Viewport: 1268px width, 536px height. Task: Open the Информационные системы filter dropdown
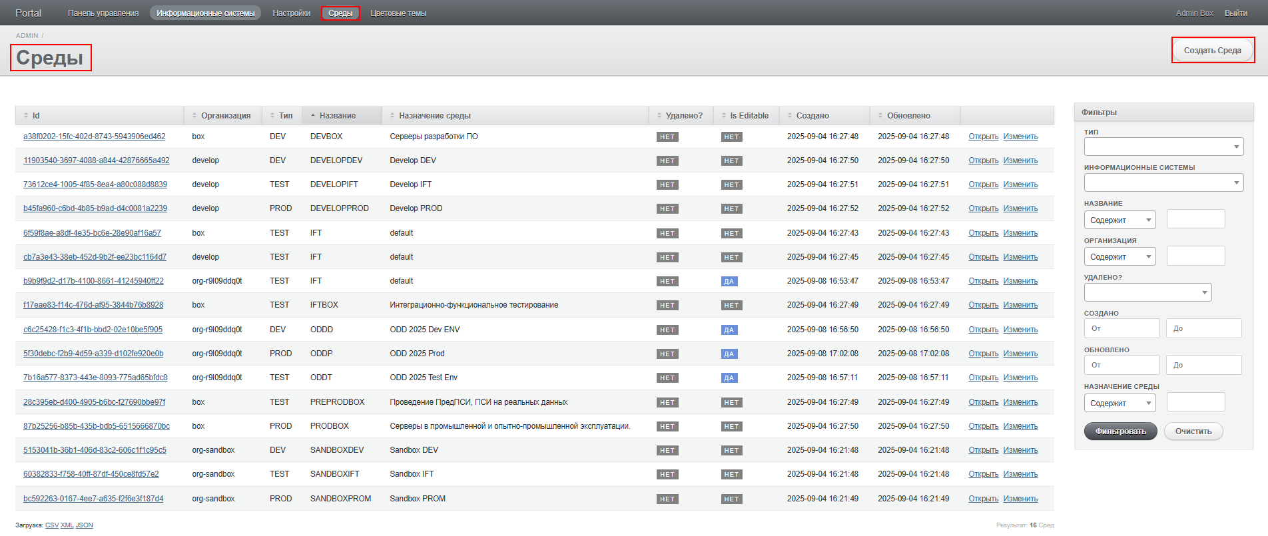(x=1163, y=182)
